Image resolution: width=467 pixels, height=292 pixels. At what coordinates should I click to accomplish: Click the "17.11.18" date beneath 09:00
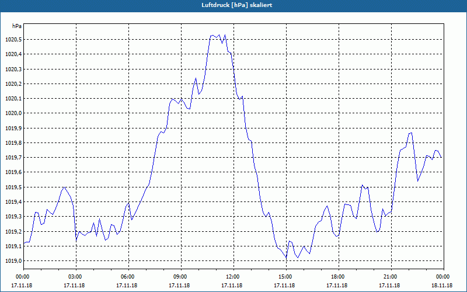pyautogui.click(x=179, y=286)
